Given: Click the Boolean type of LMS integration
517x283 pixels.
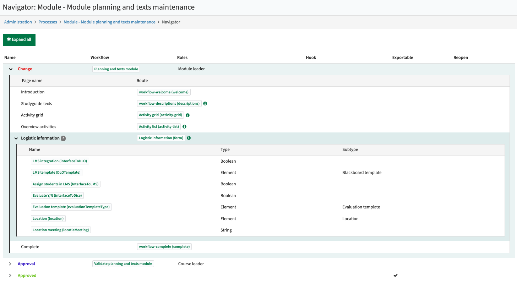Looking at the screenshot, I should click(228, 161).
